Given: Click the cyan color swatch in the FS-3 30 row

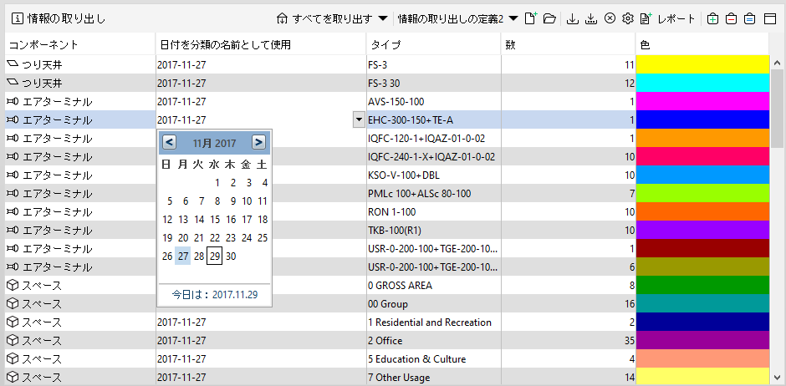Looking at the screenshot, I should [x=702, y=83].
